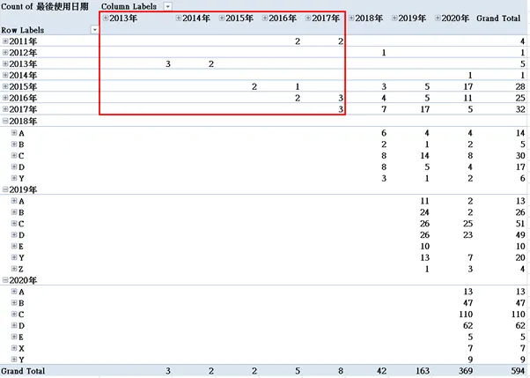Viewport: 530px width, 378px height.
Task: Expand item X within the 2020年 rows
Action: [14, 348]
